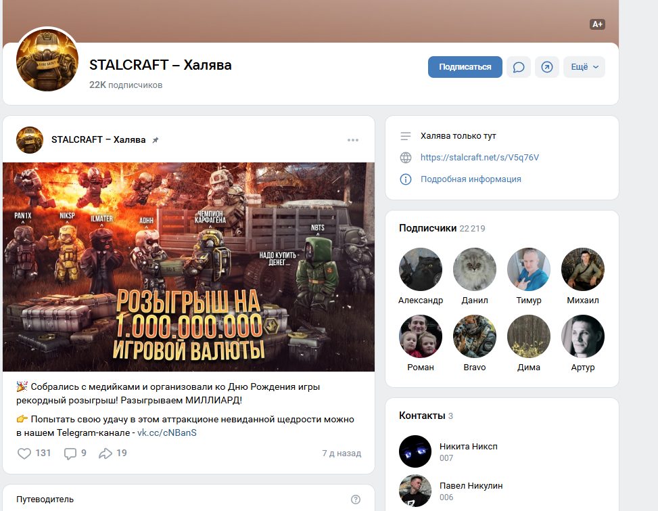Click the name Тимур under avatar
Image resolution: width=658 pixels, height=511 pixels.
pyautogui.click(x=529, y=301)
